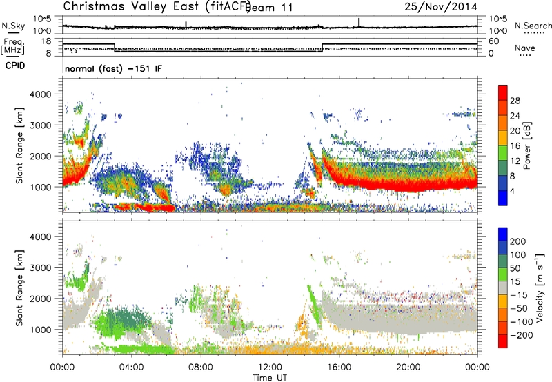Select the Power colorbar segment between 16 and 20
The height and width of the screenshot is (382, 552).
(503, 138)
